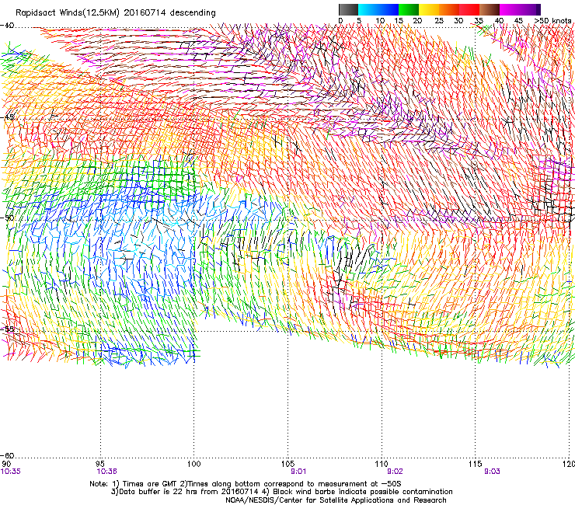Click the '>50 knots' legend label
575x505 pixels.
click(x=552, y=21)
